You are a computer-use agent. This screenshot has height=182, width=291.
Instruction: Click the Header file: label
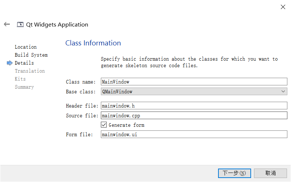pyautogui.click(x=82, y=106)
